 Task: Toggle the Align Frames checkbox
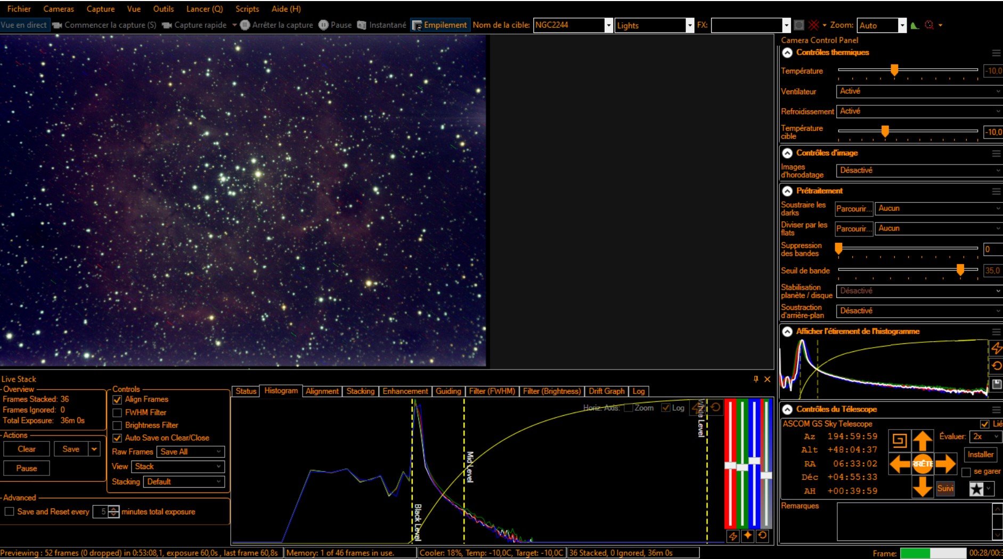coord(117,399)
